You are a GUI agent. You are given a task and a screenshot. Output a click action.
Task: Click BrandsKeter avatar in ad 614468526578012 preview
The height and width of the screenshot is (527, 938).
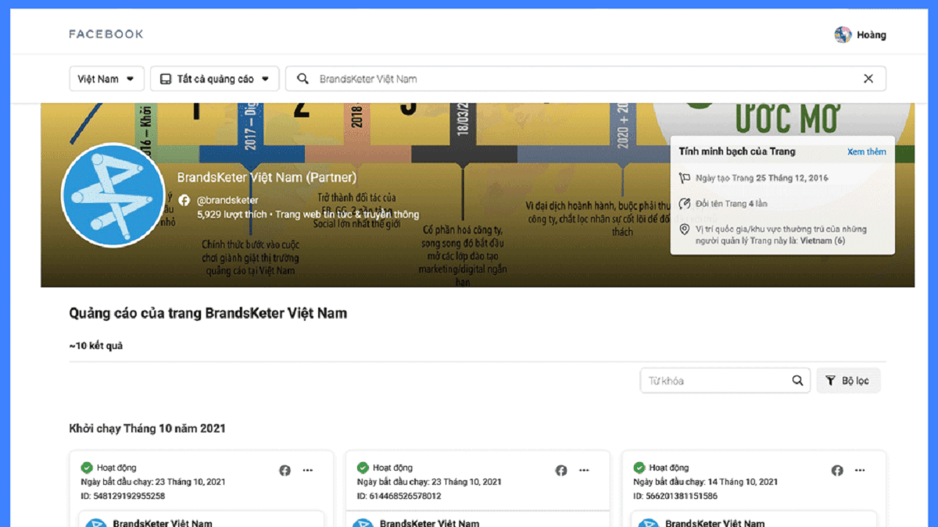(363, 524)
